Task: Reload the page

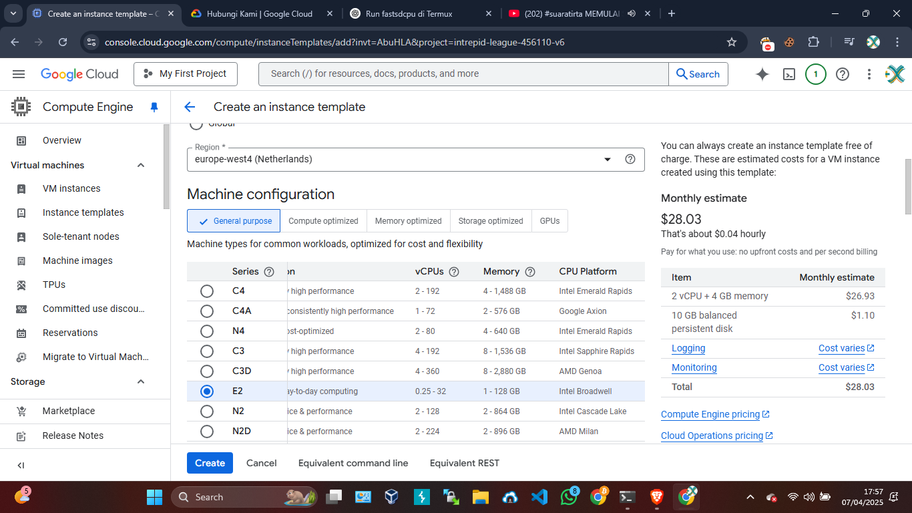Action: point(63,42)
